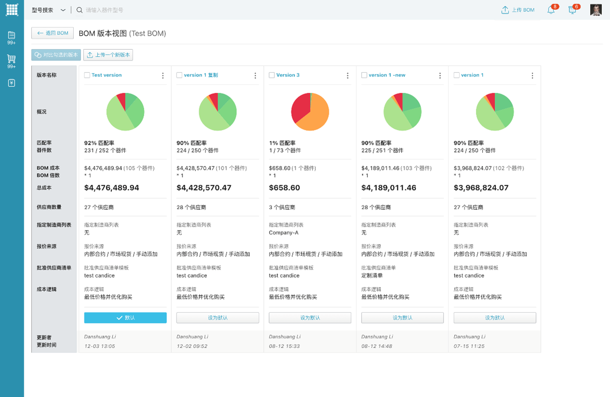
Task: Open the messages icon with badge 6
Action: point(572,10)
